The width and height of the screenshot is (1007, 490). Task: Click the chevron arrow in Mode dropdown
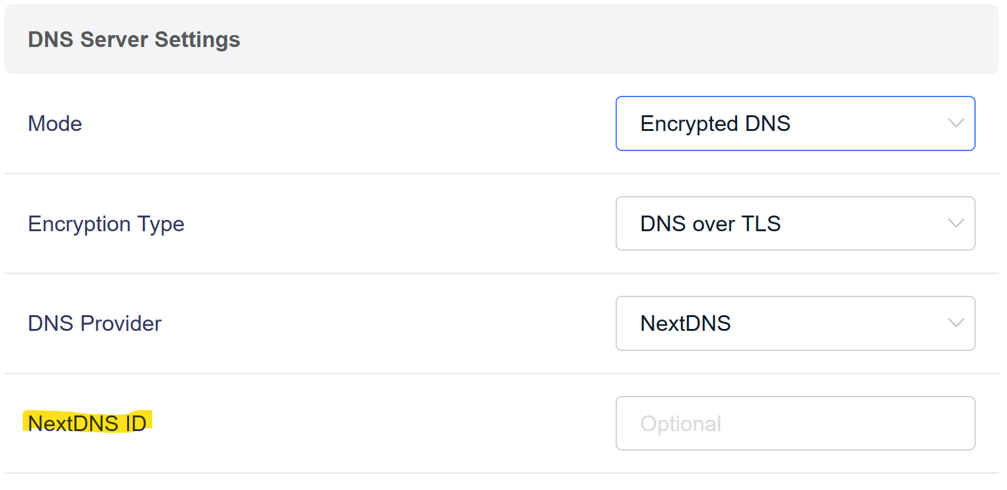956,123
